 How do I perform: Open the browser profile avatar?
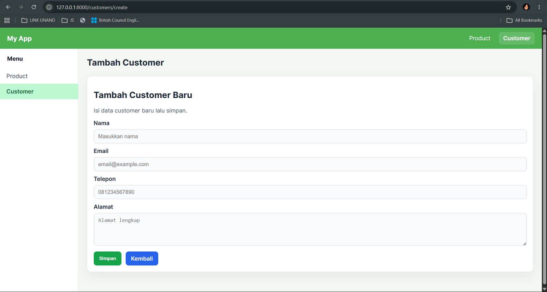coord(526,7)
